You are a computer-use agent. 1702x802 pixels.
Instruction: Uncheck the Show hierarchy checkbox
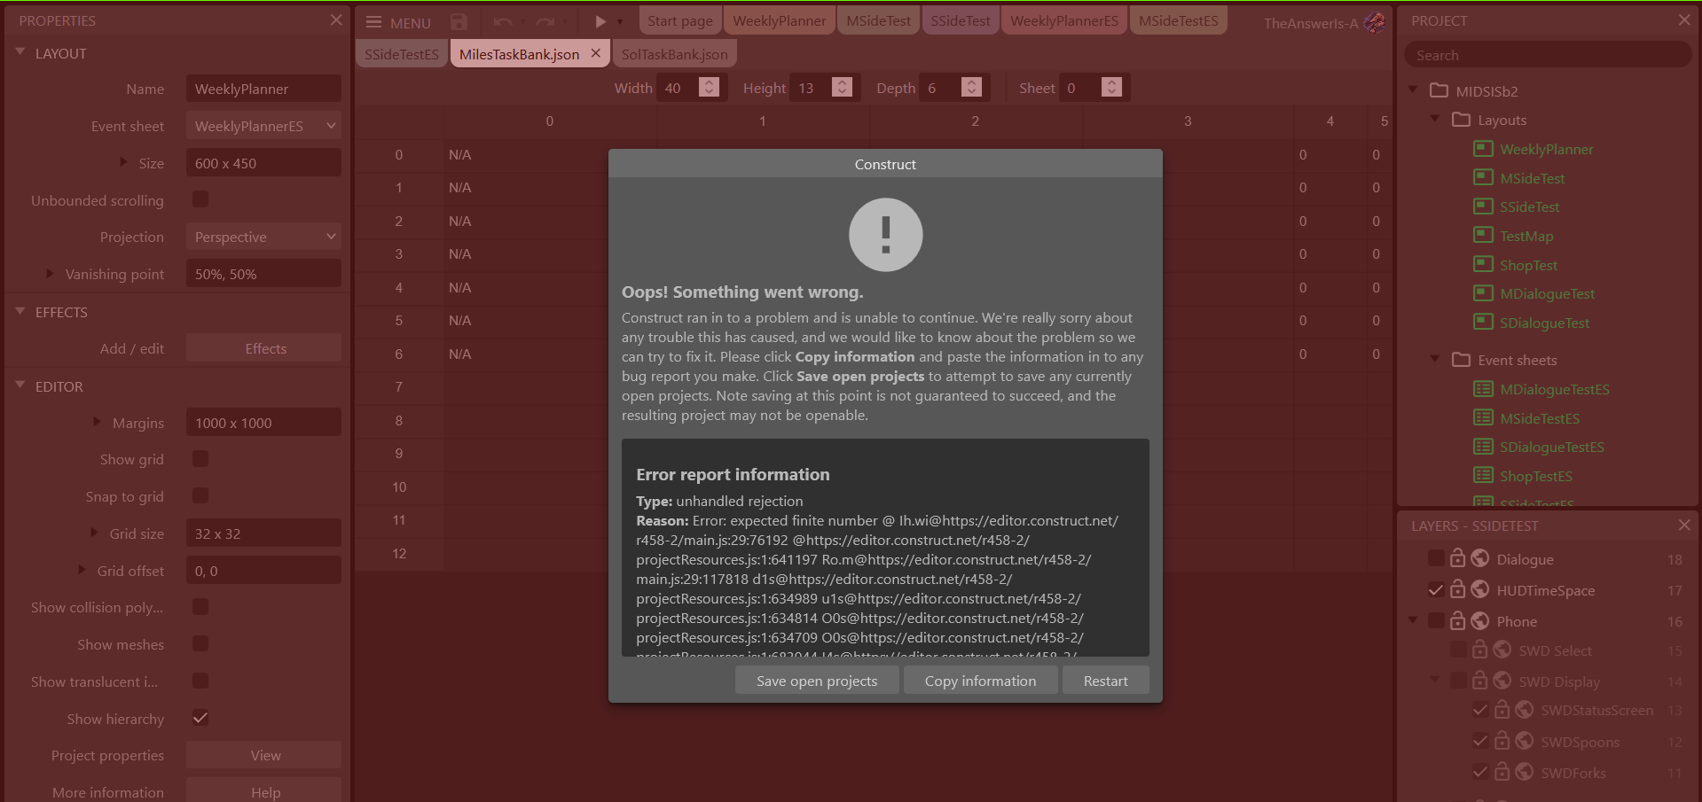point(200,718)
